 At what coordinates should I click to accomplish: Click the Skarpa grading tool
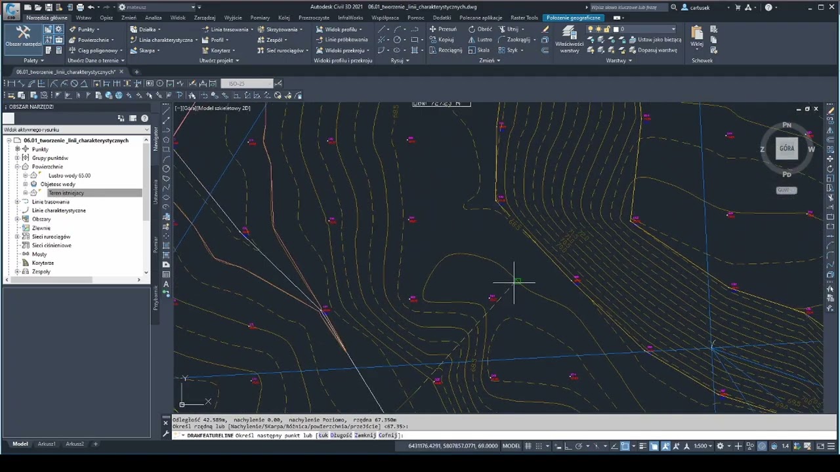click(144, 50)
